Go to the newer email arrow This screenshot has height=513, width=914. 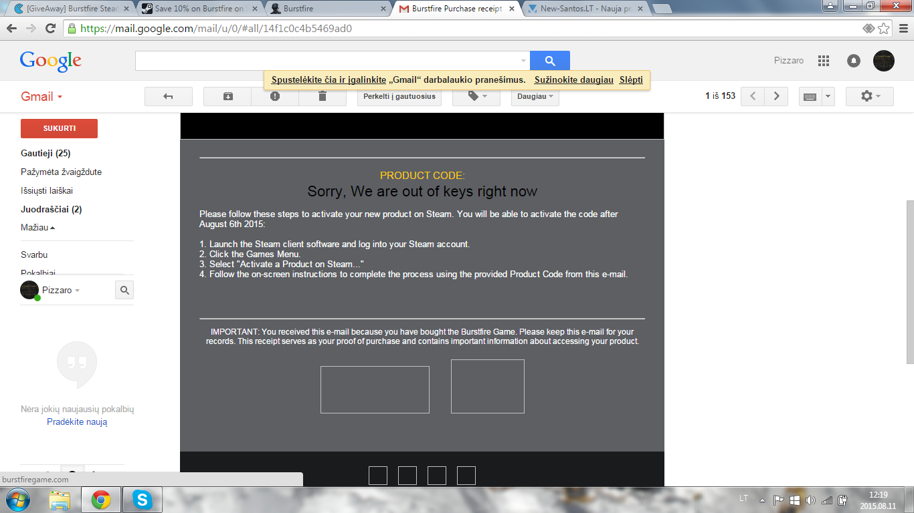pos(753,96)
